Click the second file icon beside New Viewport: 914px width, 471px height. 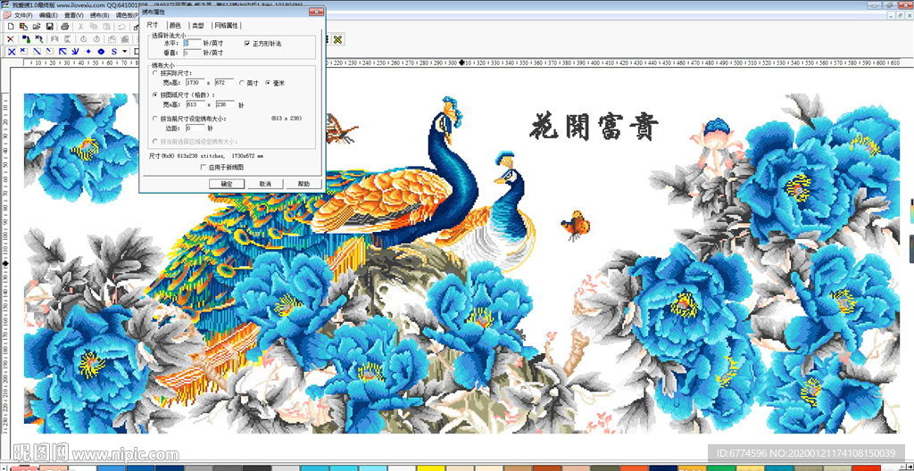click(23, 26)
